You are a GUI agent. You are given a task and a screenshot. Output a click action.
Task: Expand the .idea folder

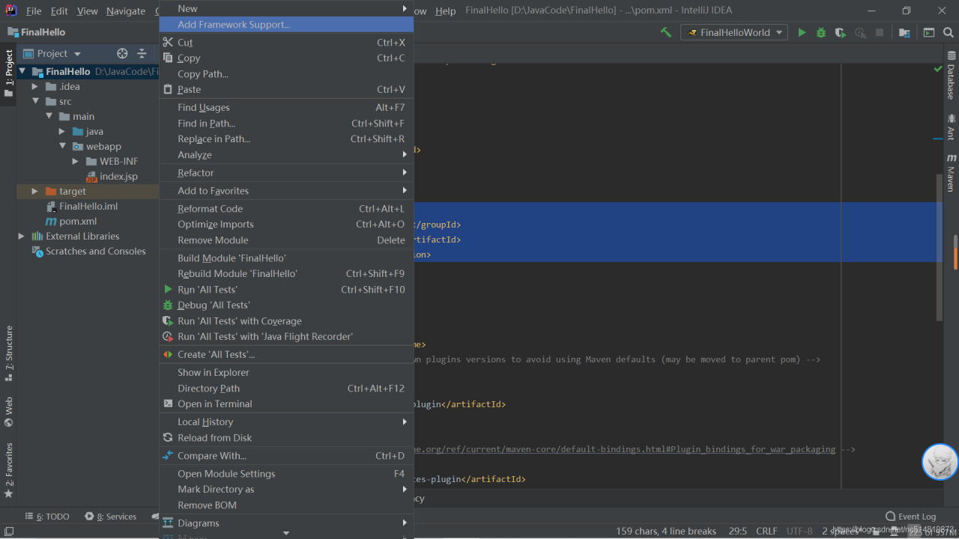[34, 86]
